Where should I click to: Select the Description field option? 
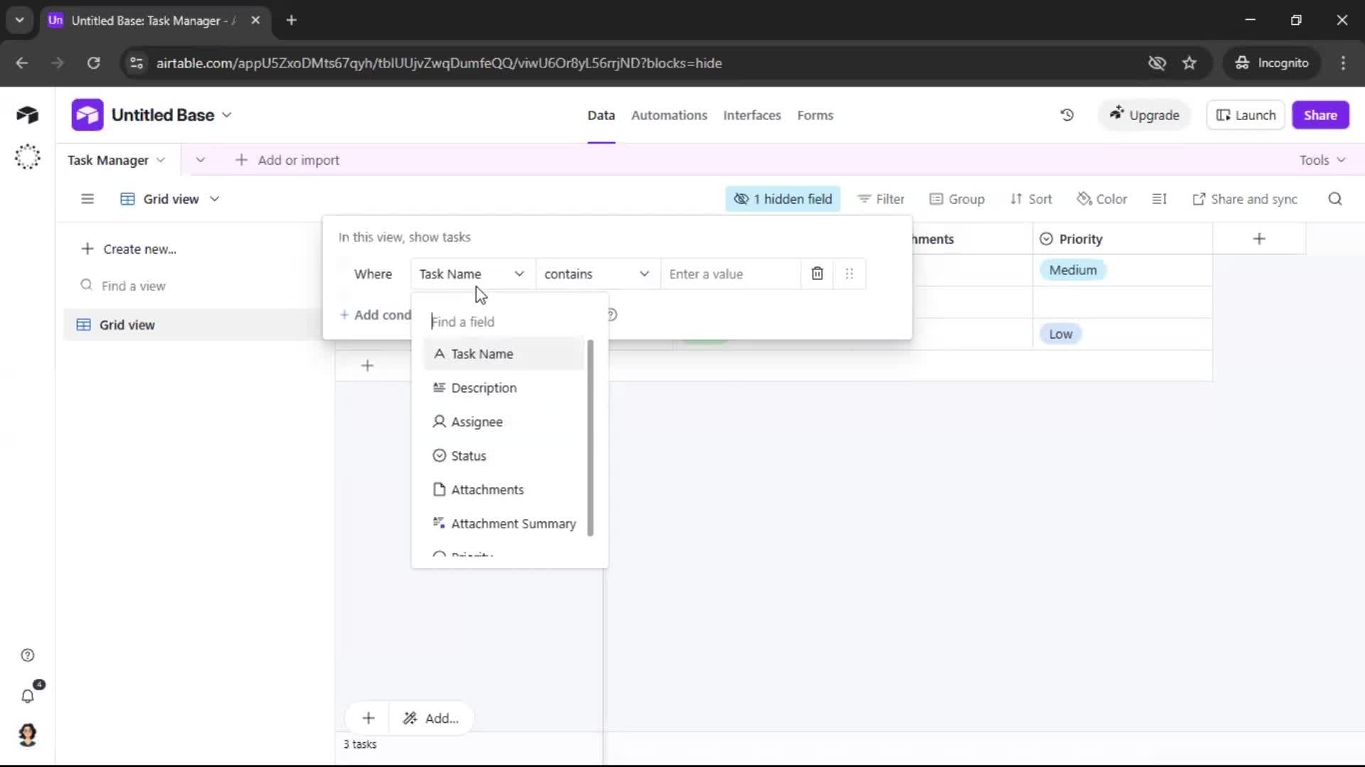504,388
